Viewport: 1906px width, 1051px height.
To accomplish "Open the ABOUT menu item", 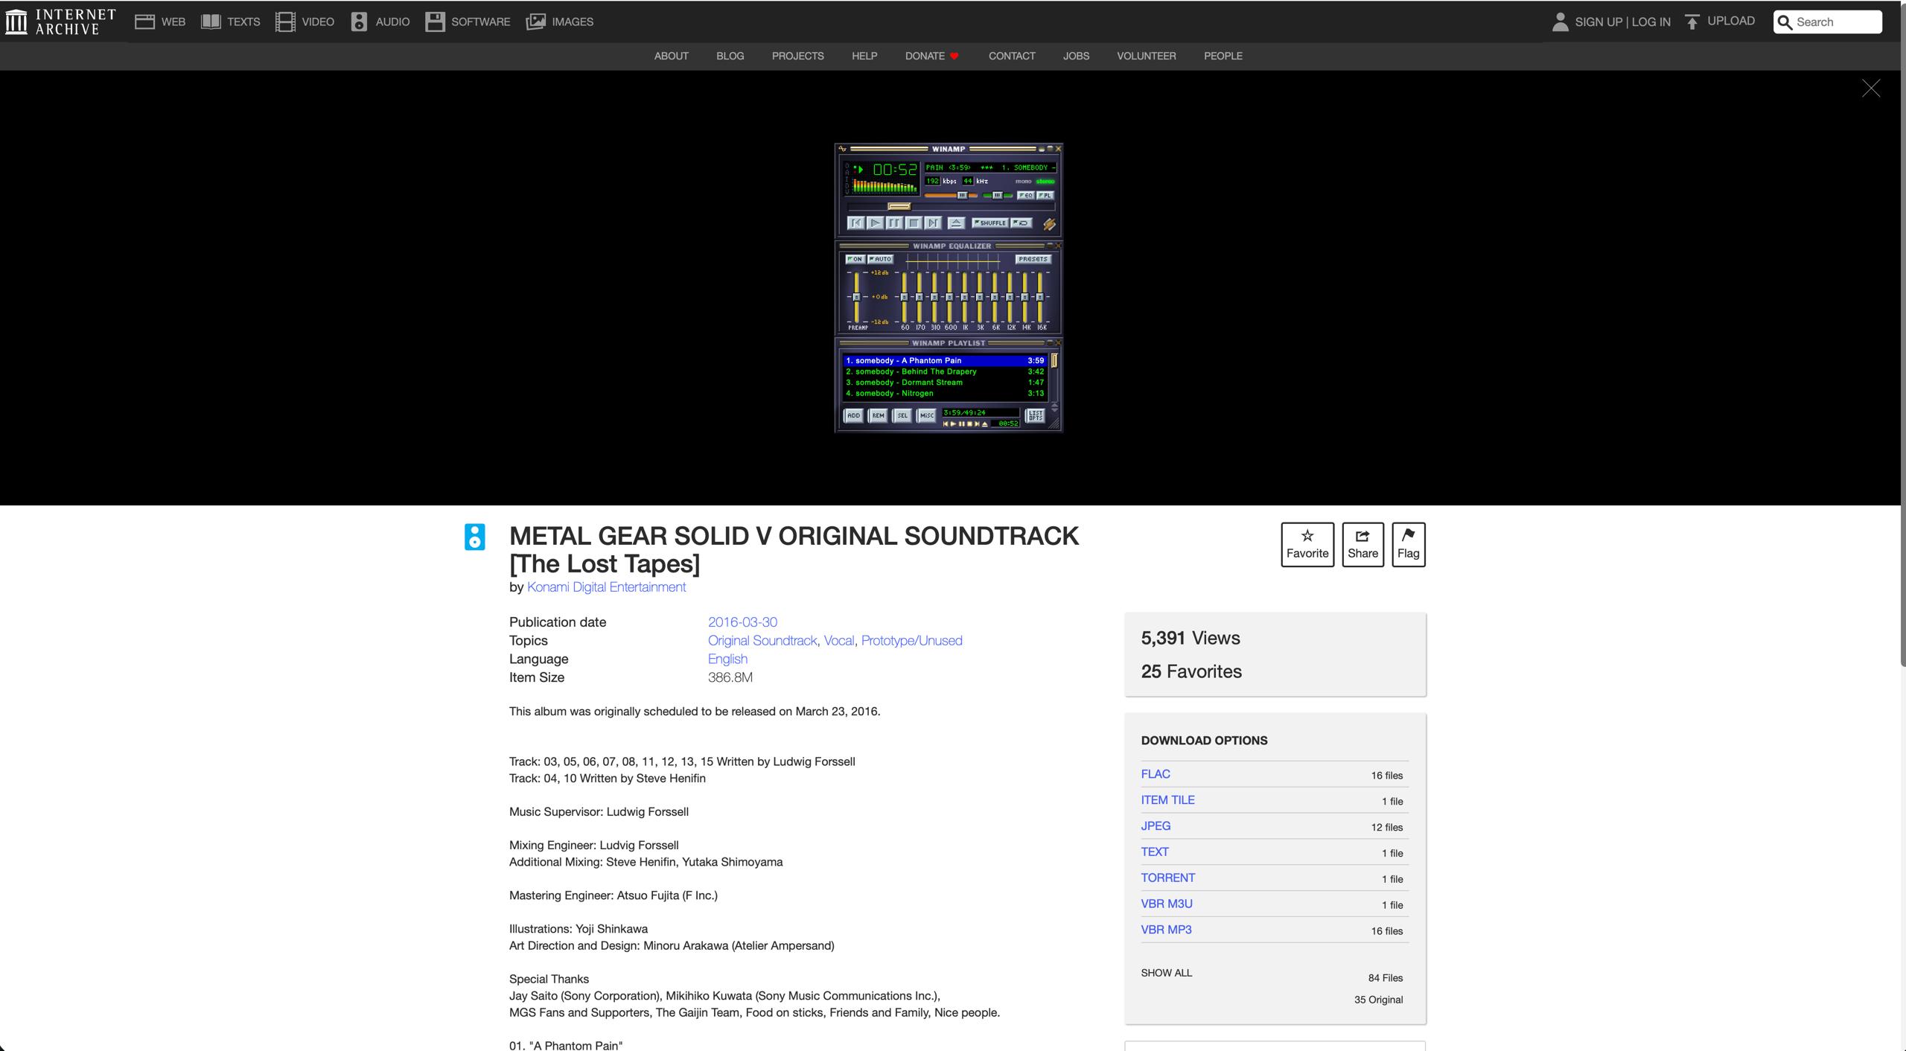I will 671,56.
